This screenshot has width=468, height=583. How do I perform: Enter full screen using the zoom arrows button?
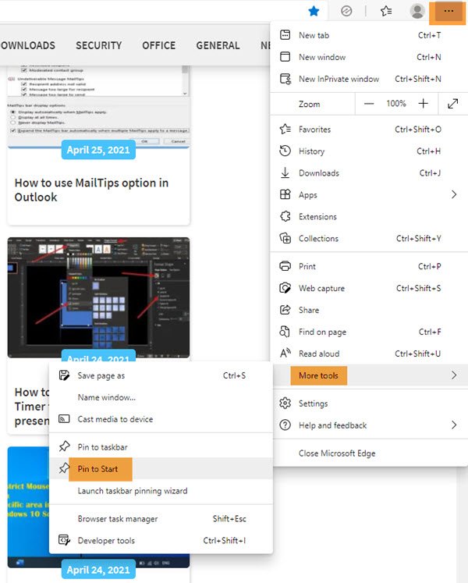click(x=452, y=104)
